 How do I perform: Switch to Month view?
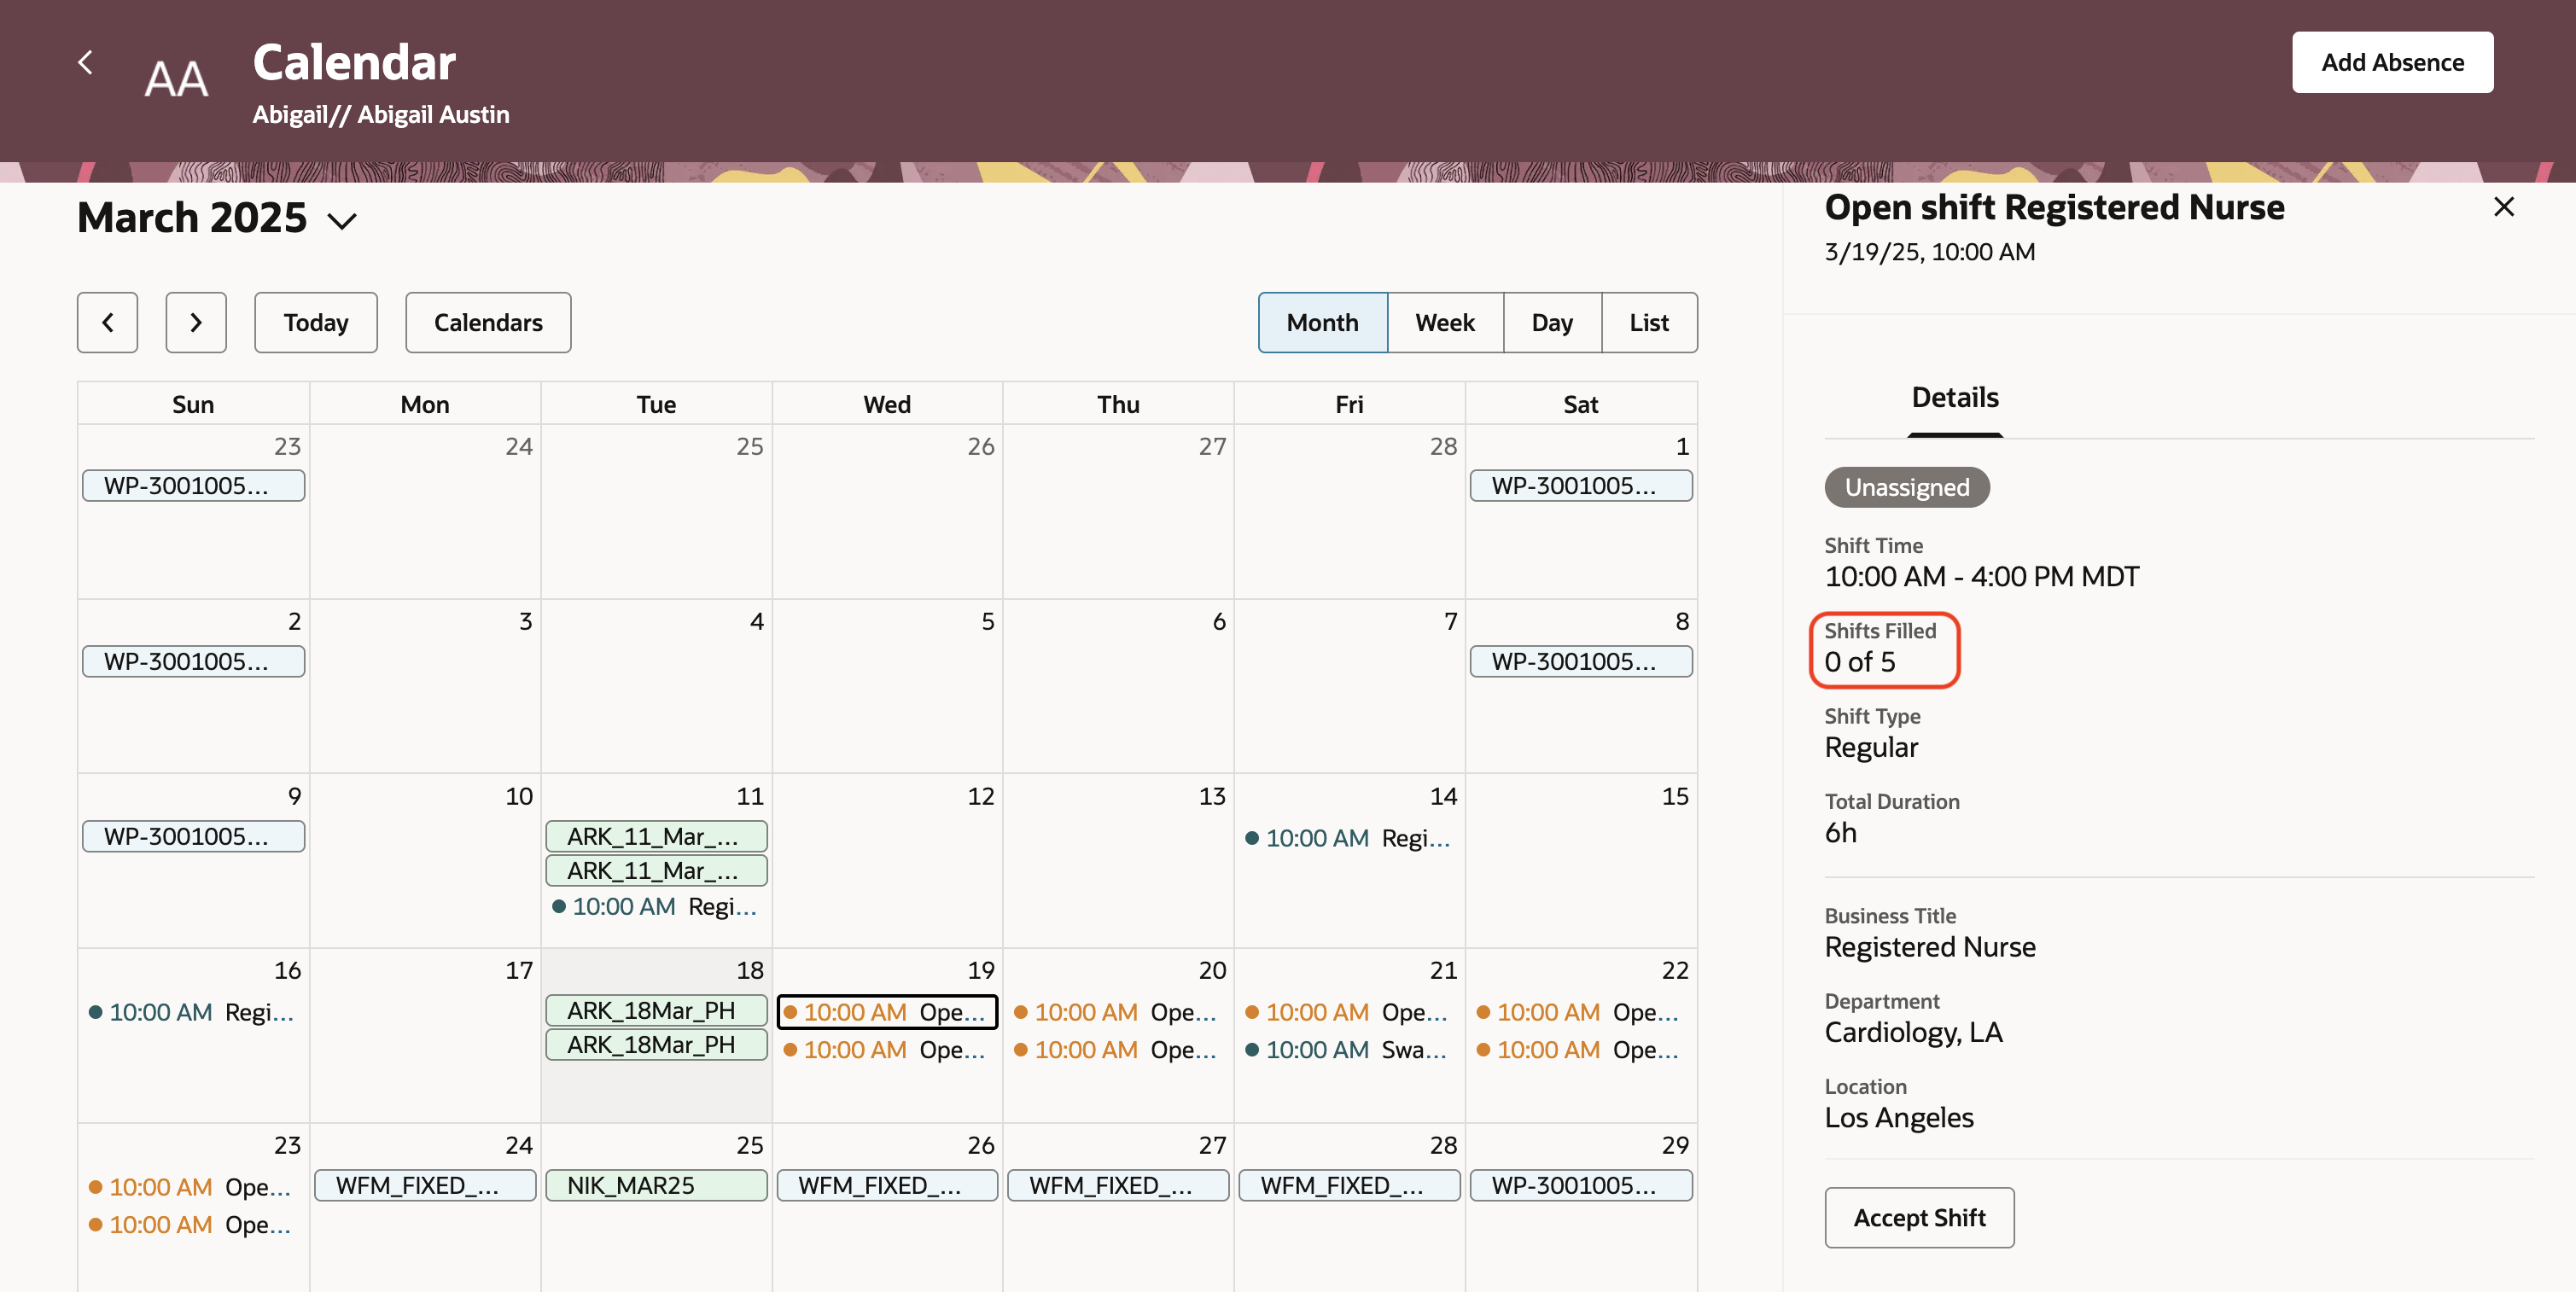[1322, 322]
